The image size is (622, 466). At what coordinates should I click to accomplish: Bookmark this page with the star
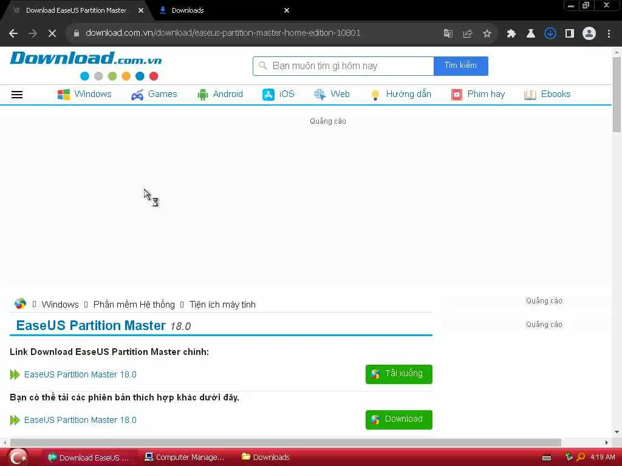pyautogui.click(x=487, y=33)
